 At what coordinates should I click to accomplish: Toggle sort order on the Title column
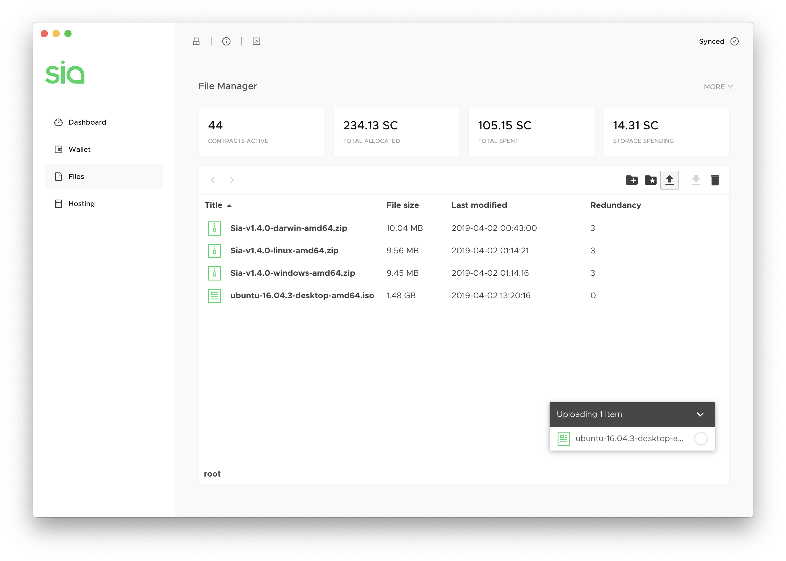point(218,205)
